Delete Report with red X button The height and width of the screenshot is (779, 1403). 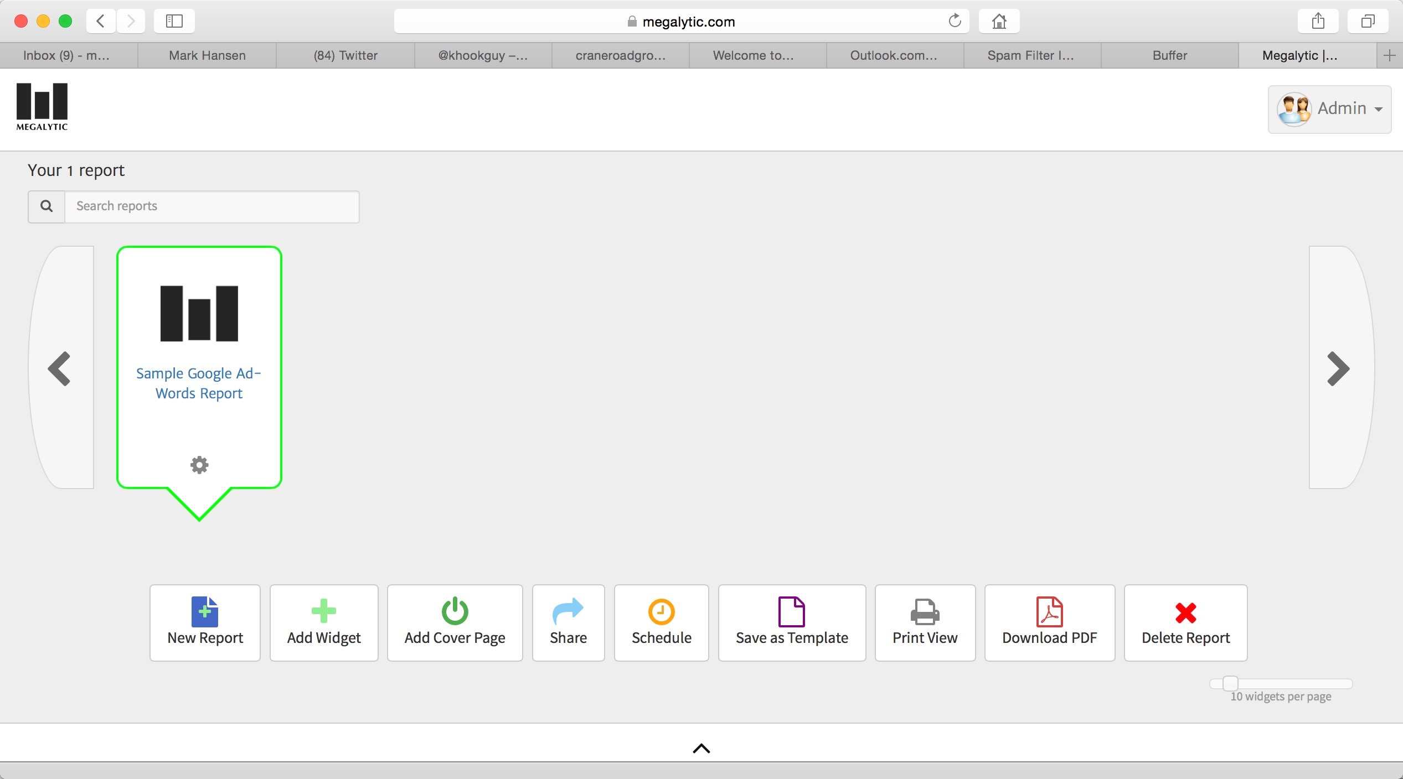1185,622
